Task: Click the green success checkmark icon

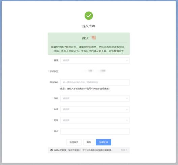Action: pyautogui.click(x=89, y=16)
